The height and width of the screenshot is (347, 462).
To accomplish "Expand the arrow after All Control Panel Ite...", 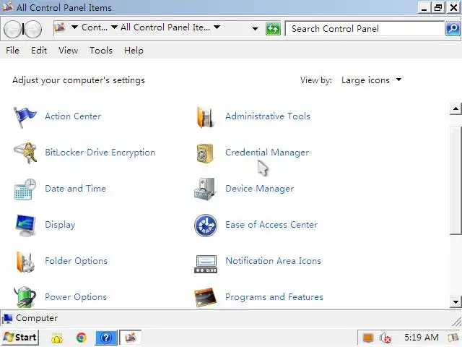I will pos(217,27).
